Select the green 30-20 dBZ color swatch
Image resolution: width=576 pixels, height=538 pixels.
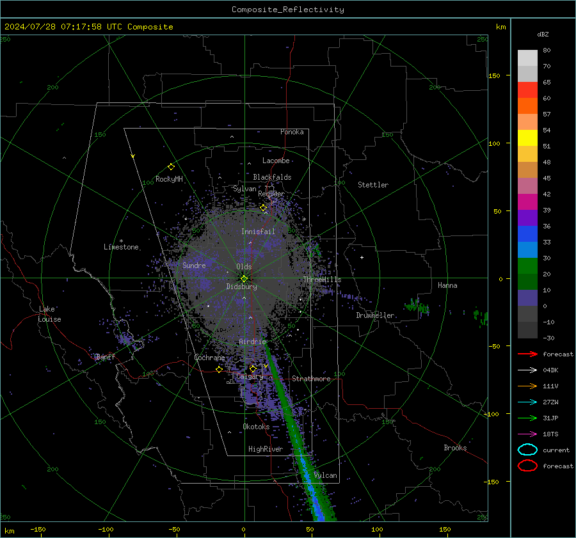[527, 266]
